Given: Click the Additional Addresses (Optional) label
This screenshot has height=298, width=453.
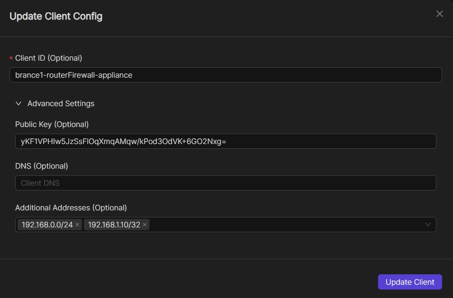Looking at the screenshot, I should pyautogui.click(x=71, y=208).
